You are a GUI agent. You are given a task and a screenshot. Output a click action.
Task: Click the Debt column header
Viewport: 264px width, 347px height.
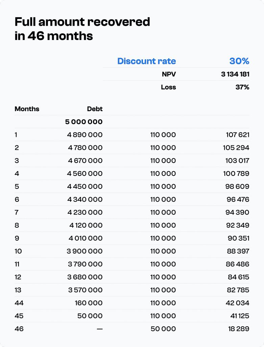(95, 109)
